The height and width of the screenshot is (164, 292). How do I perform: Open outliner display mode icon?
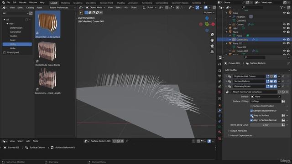[x=229, y=7]
